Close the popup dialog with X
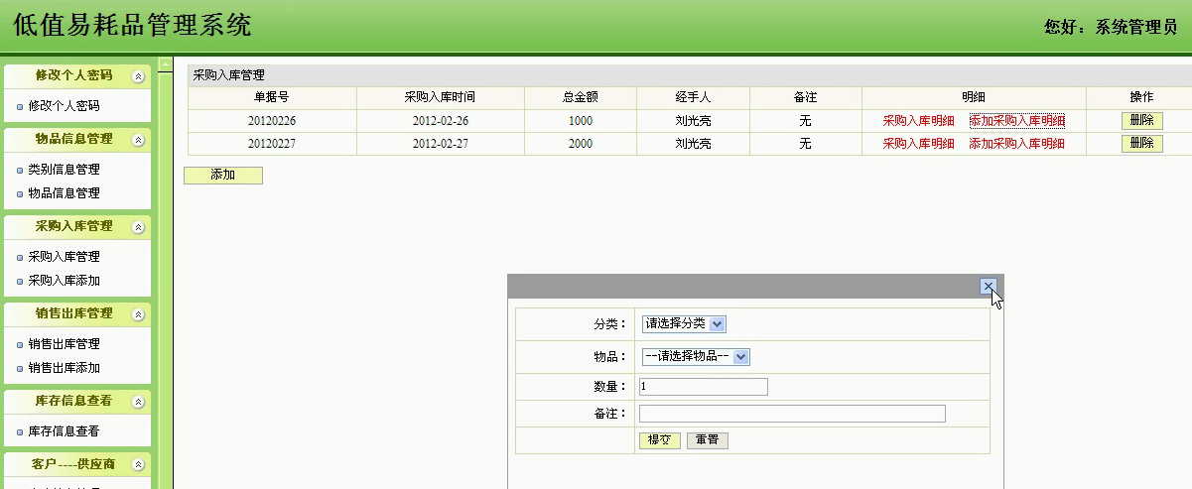1192x489 pixels. [989, 287]
